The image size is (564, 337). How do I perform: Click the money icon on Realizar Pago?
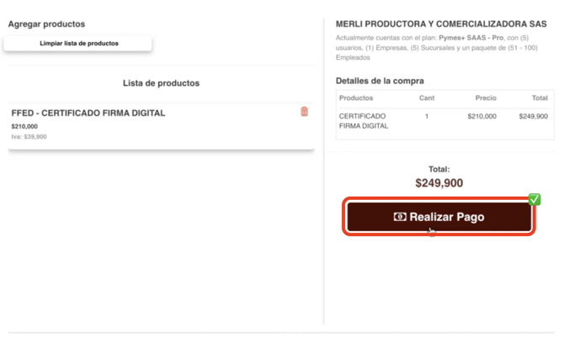pos(400,217)
